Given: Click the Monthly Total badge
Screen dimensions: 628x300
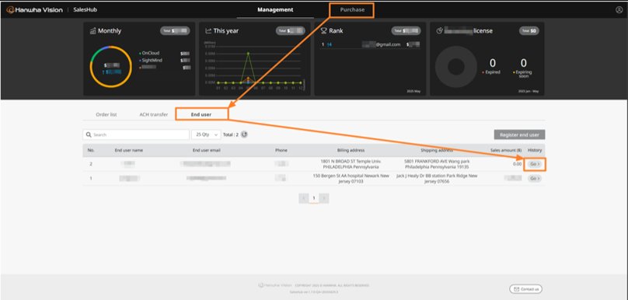Looking at the screenshot, I should click(175, 31).
